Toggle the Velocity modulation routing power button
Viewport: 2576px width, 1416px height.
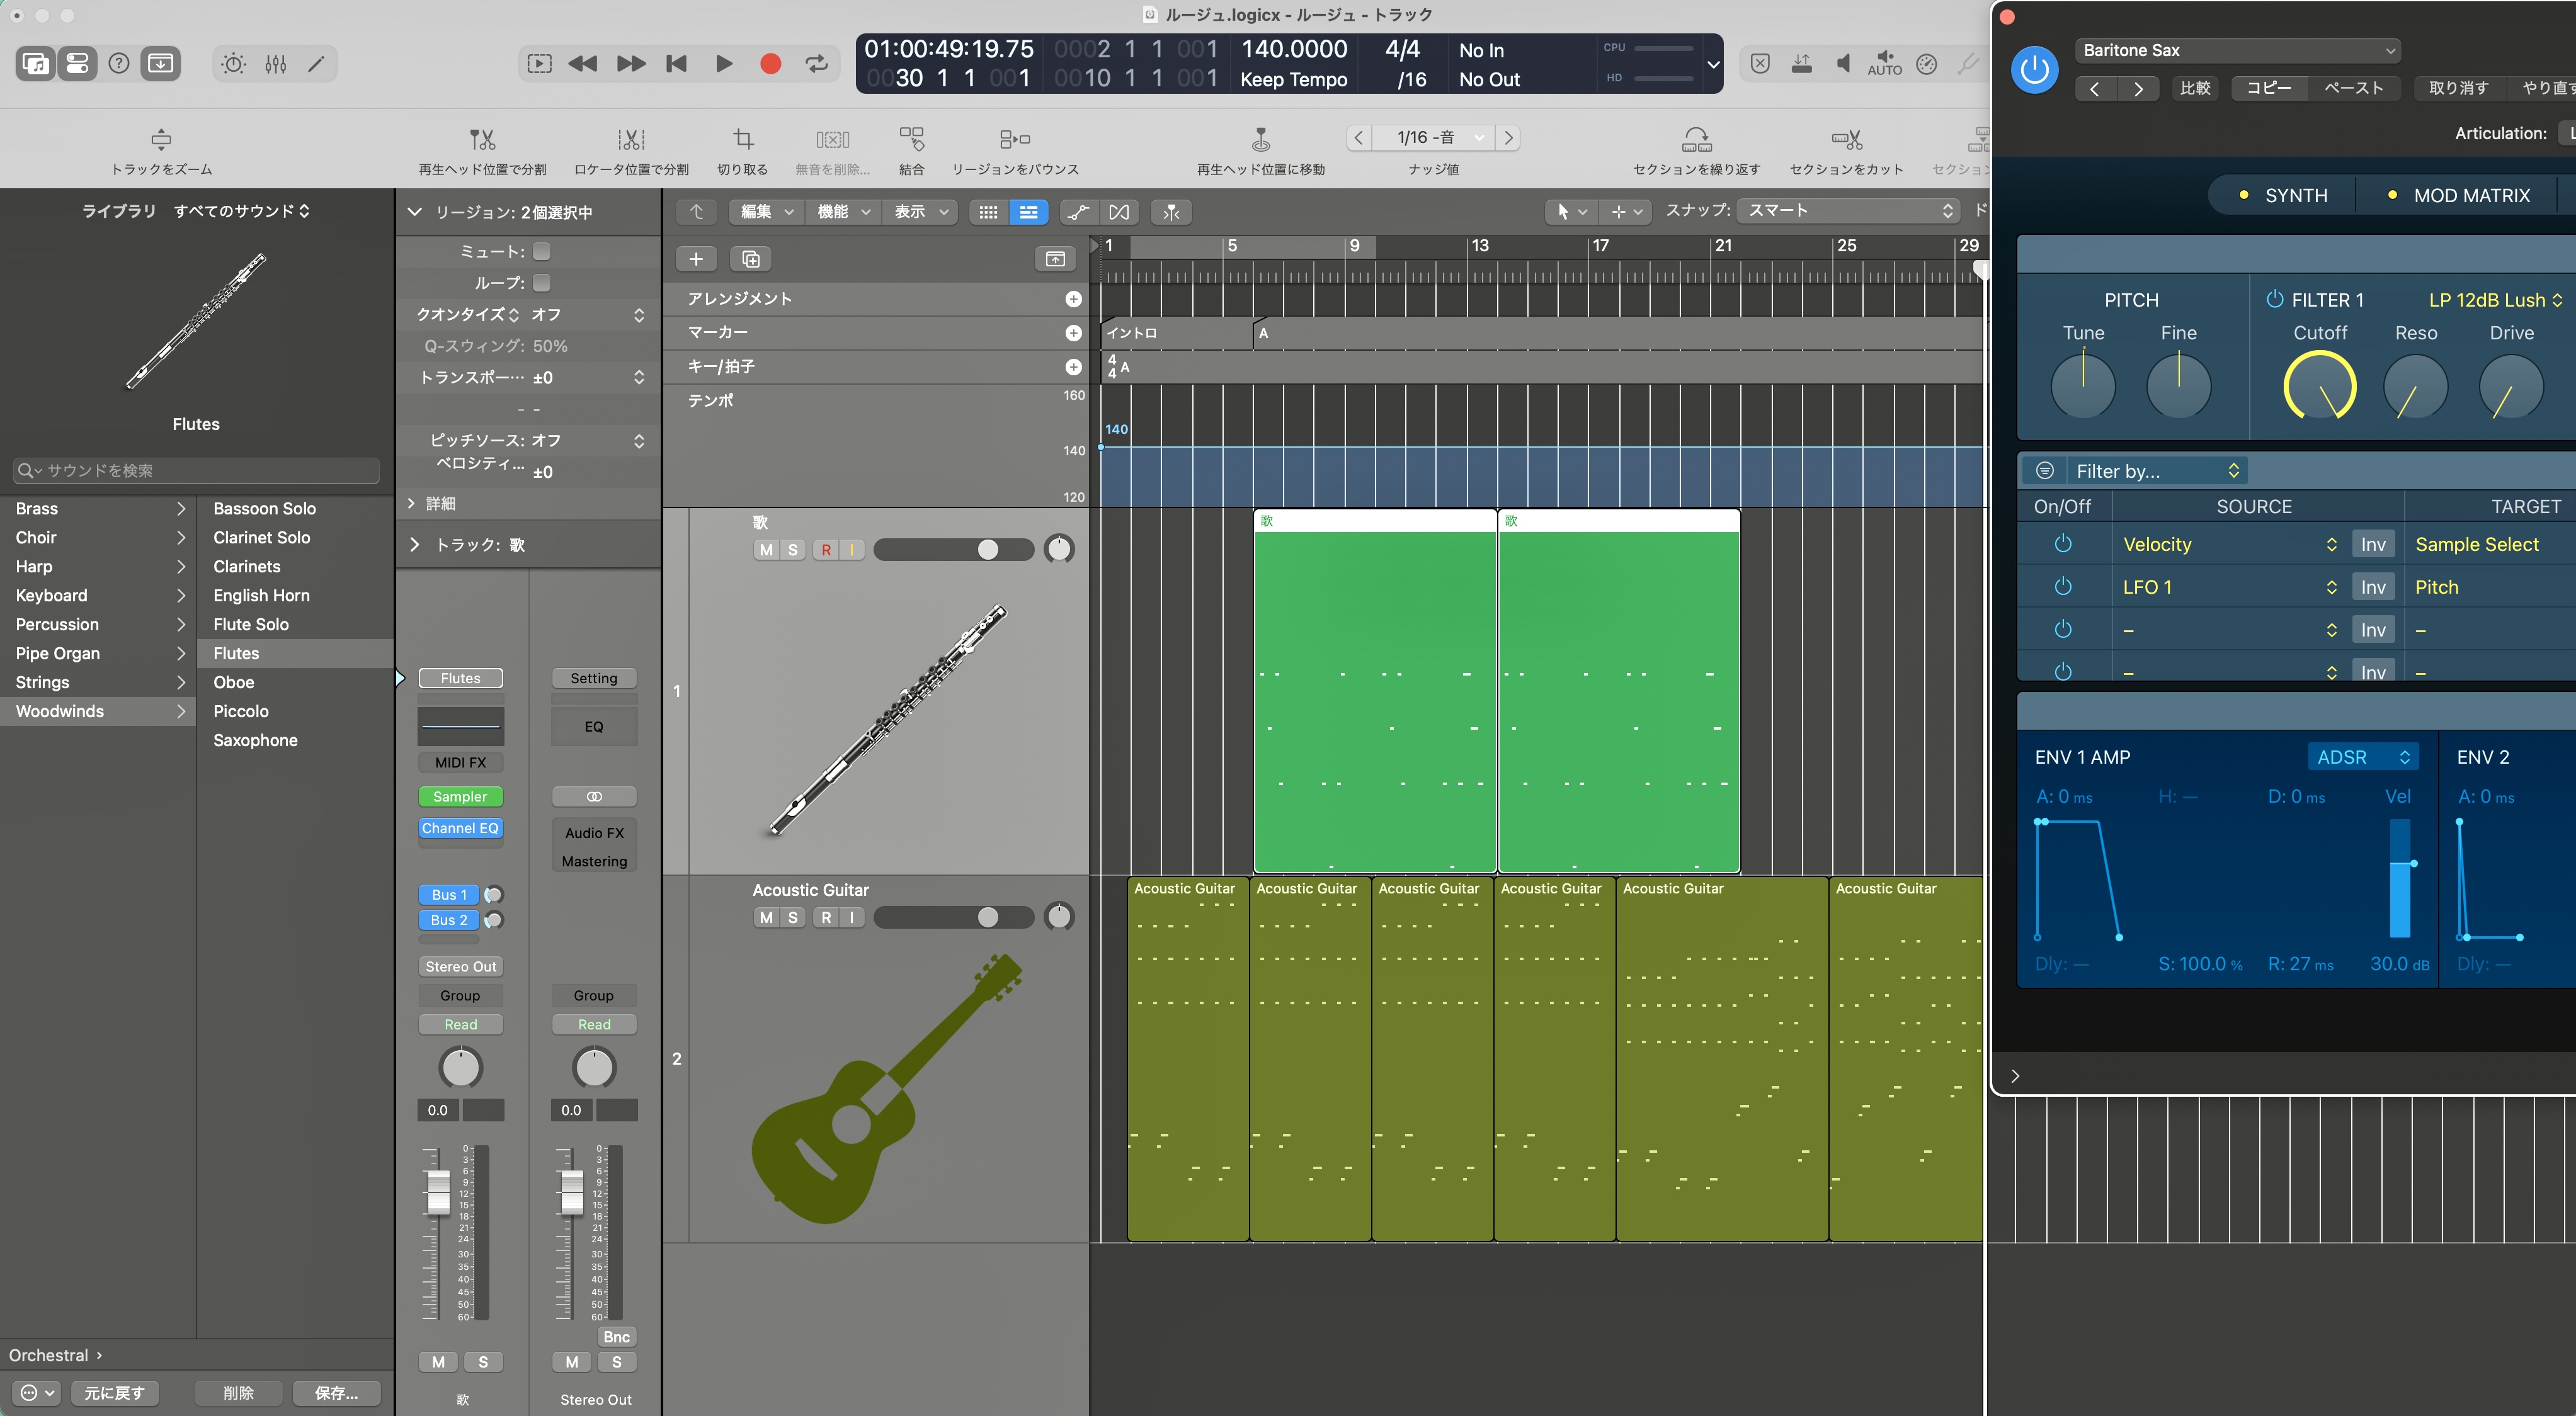pos(2062,544)
